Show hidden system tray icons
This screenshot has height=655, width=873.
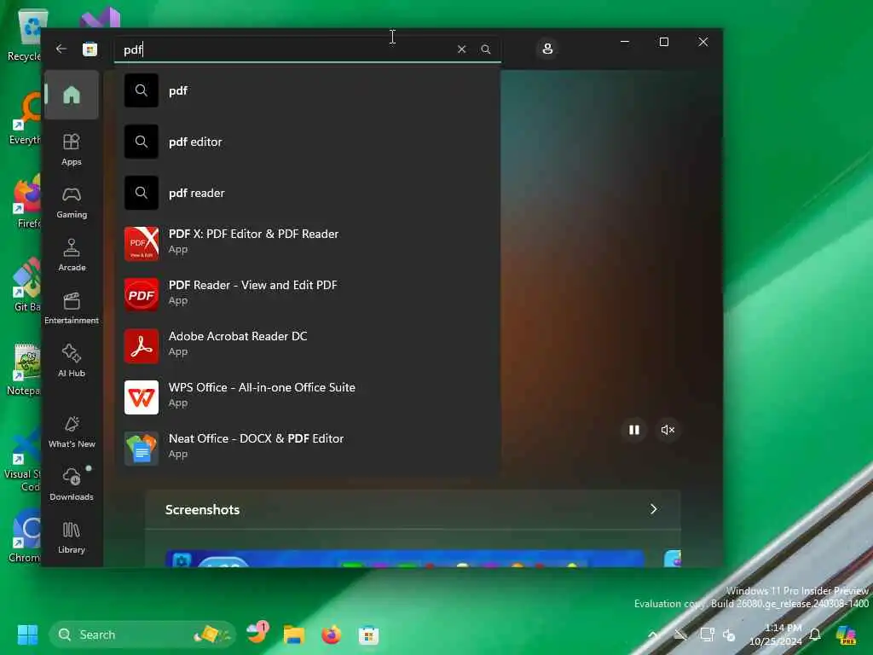[654, 635]
